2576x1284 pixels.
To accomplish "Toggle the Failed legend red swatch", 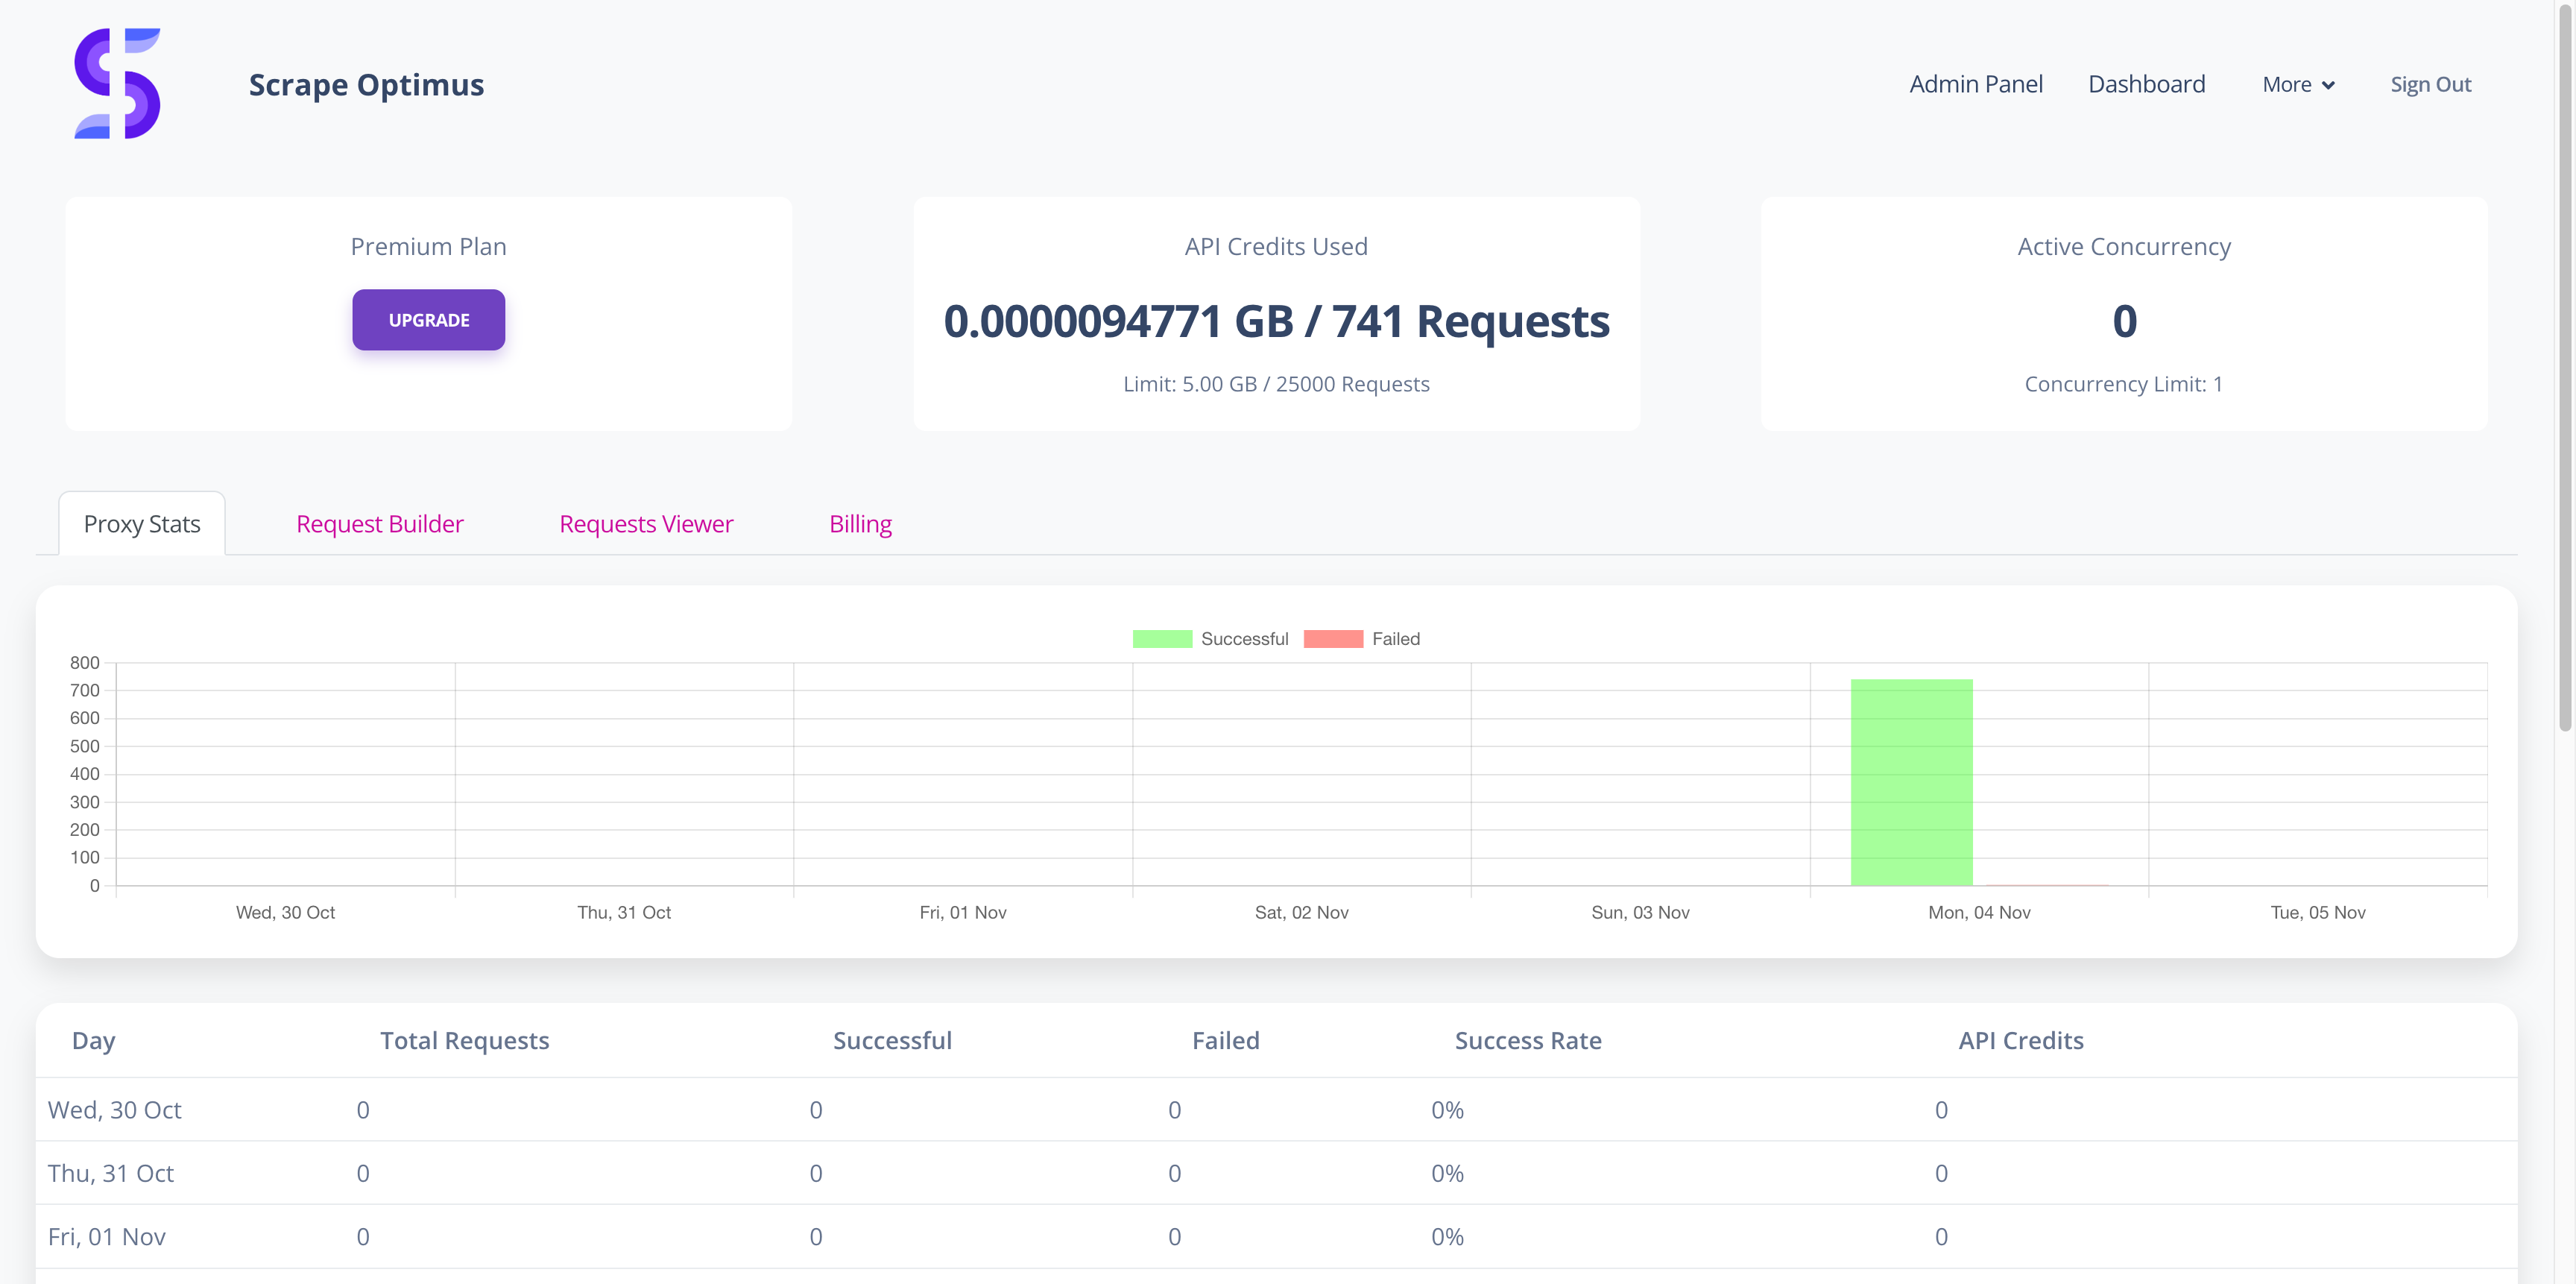I will [x=1333, y=639].
